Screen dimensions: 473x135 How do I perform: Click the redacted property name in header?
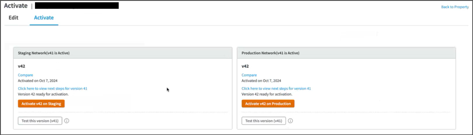(77, 6)
